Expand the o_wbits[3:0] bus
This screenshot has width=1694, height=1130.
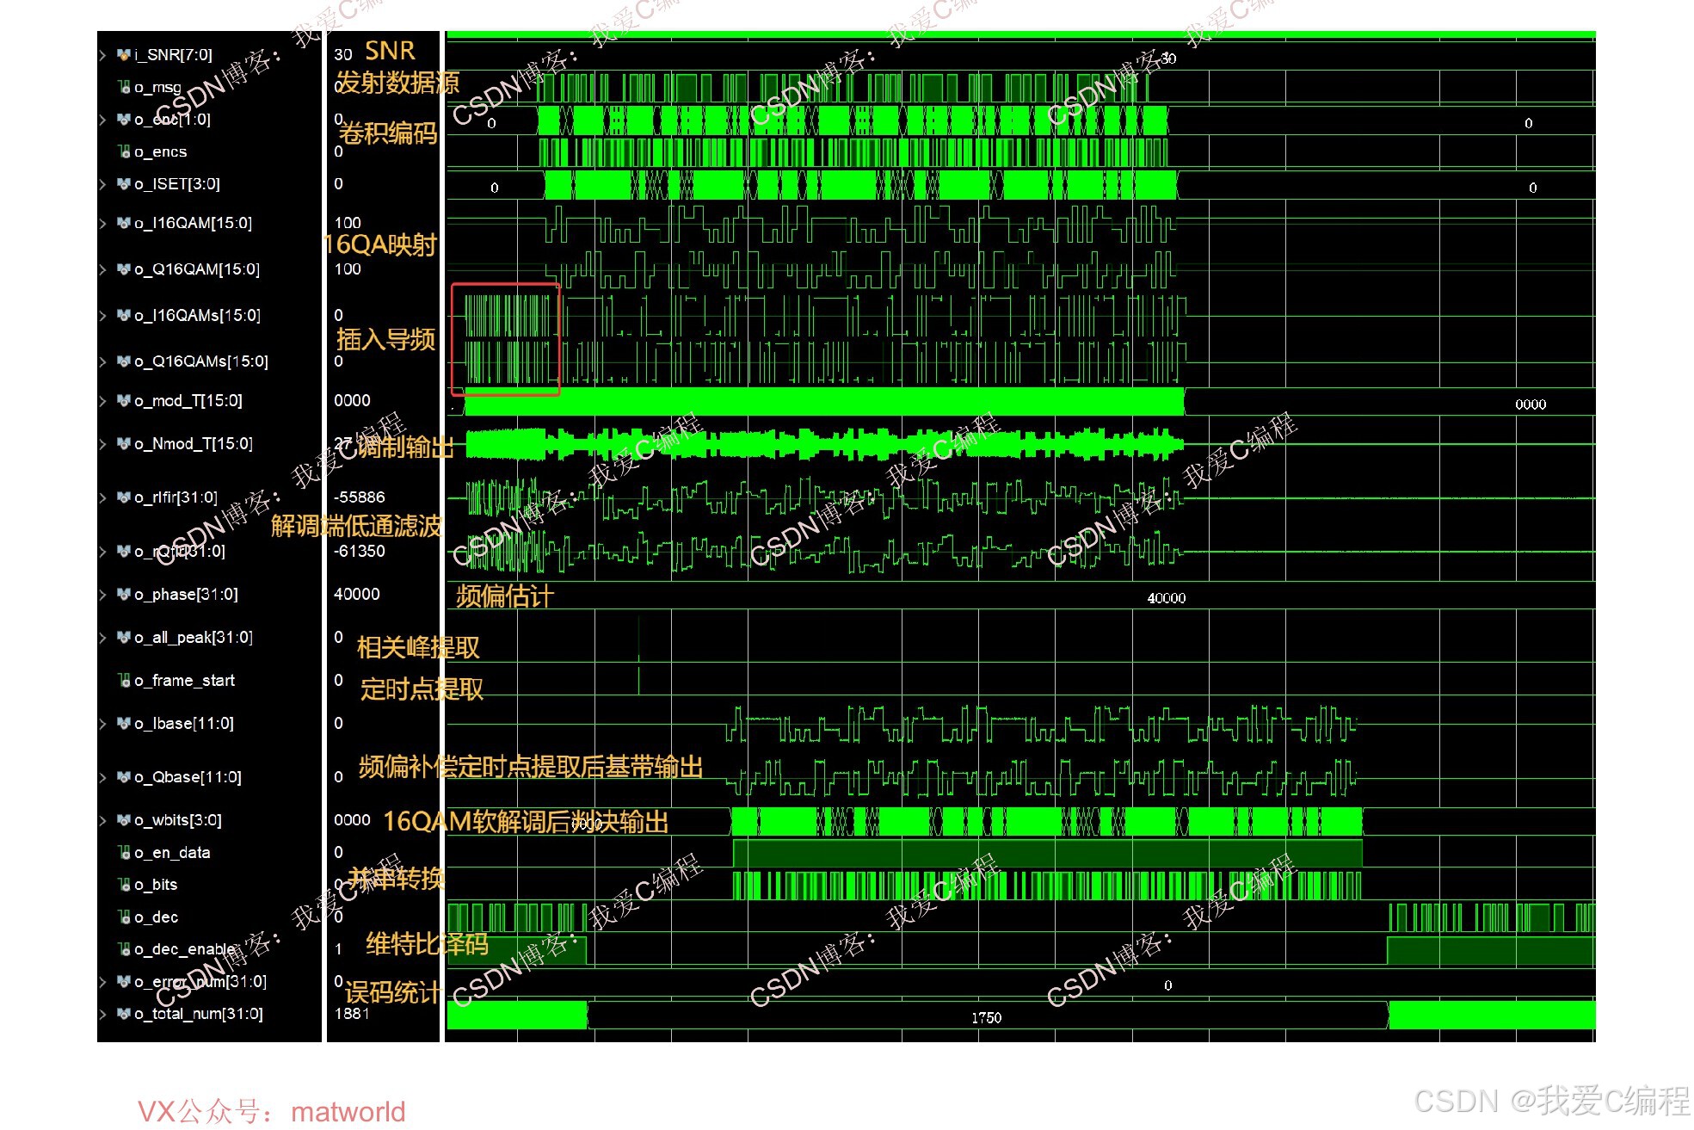click(x=103, y=820)
